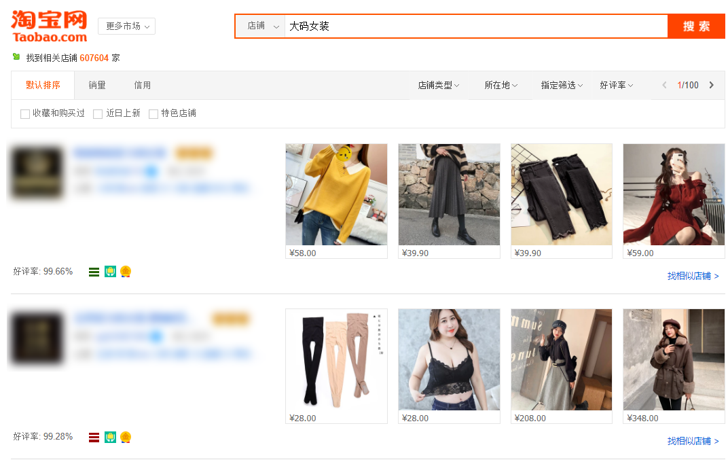Click gold medal badge of first shop

(126, 272)
